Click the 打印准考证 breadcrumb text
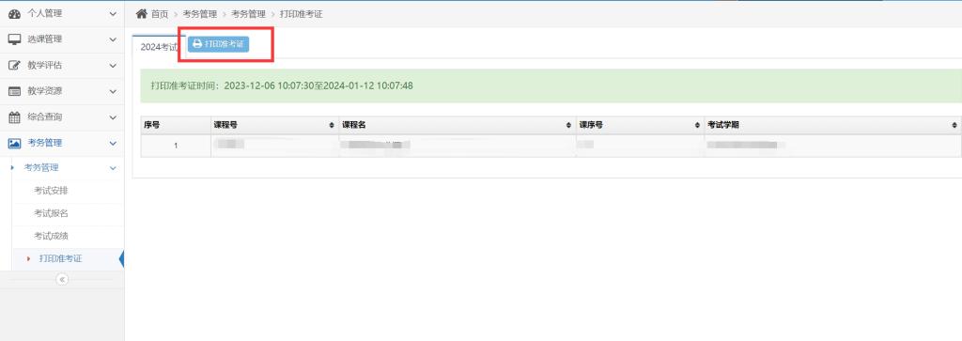Viewport: 962px width, 341px height. 302,14
